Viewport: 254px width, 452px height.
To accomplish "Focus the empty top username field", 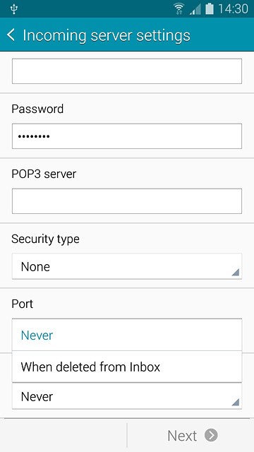I will pos(127,71).
